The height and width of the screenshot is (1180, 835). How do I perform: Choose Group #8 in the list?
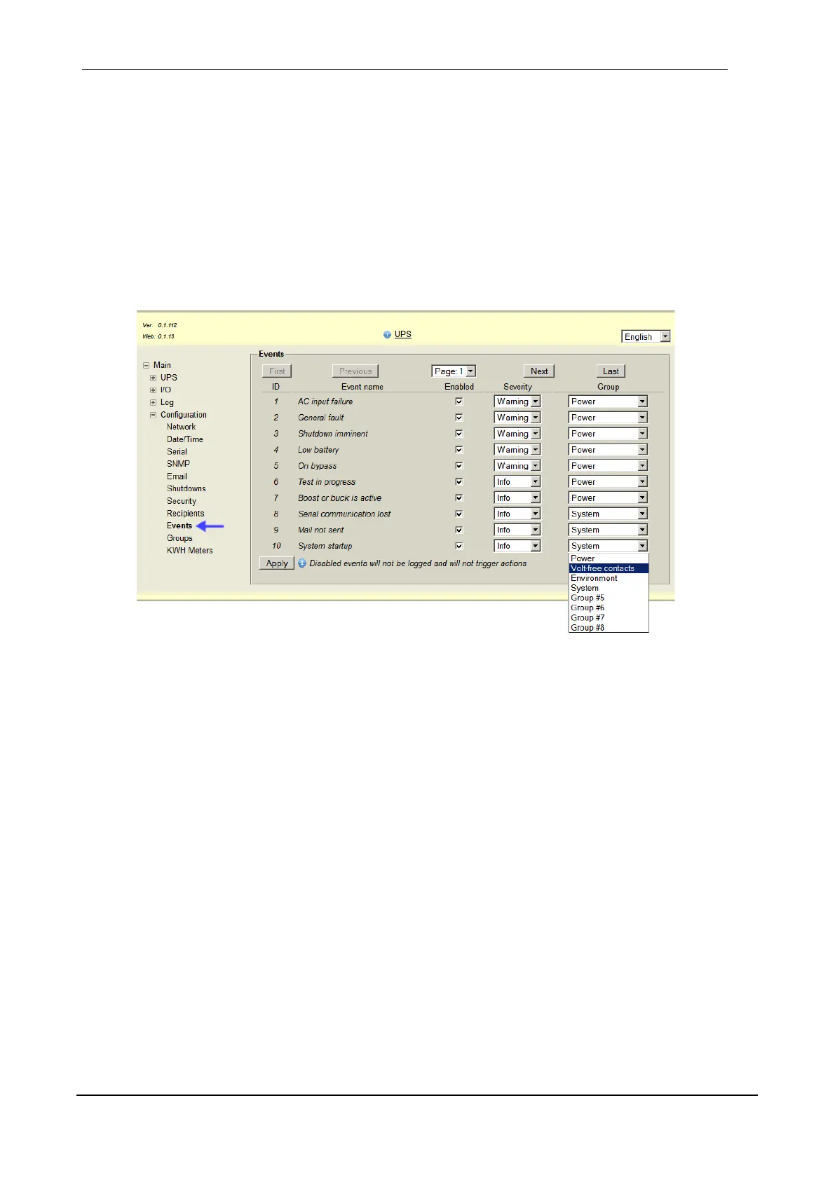(609, 627)
